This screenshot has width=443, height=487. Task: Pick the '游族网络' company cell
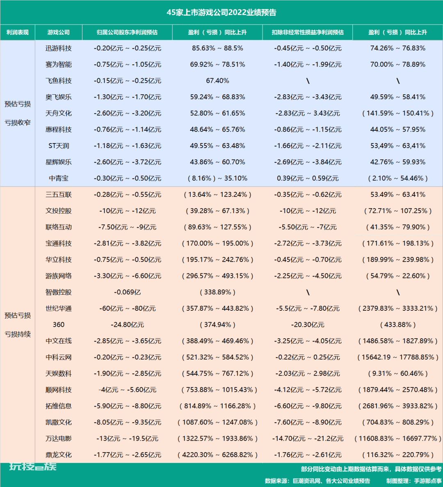(58, 276)
